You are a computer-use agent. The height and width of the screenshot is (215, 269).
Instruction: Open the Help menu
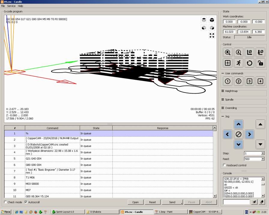[20, 6]
